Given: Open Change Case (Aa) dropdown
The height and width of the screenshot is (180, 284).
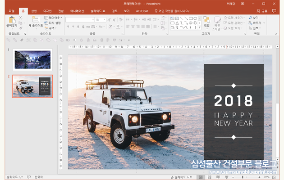Looking at the screenshot, I should click(x=101, y=27).
